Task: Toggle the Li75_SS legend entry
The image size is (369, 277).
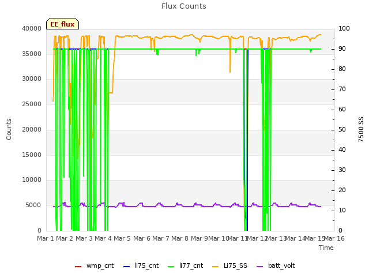Action: [229, 266]
